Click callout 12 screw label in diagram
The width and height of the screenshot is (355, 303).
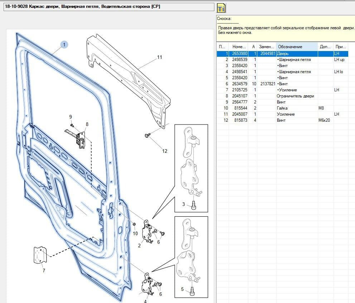pos(165,151)
